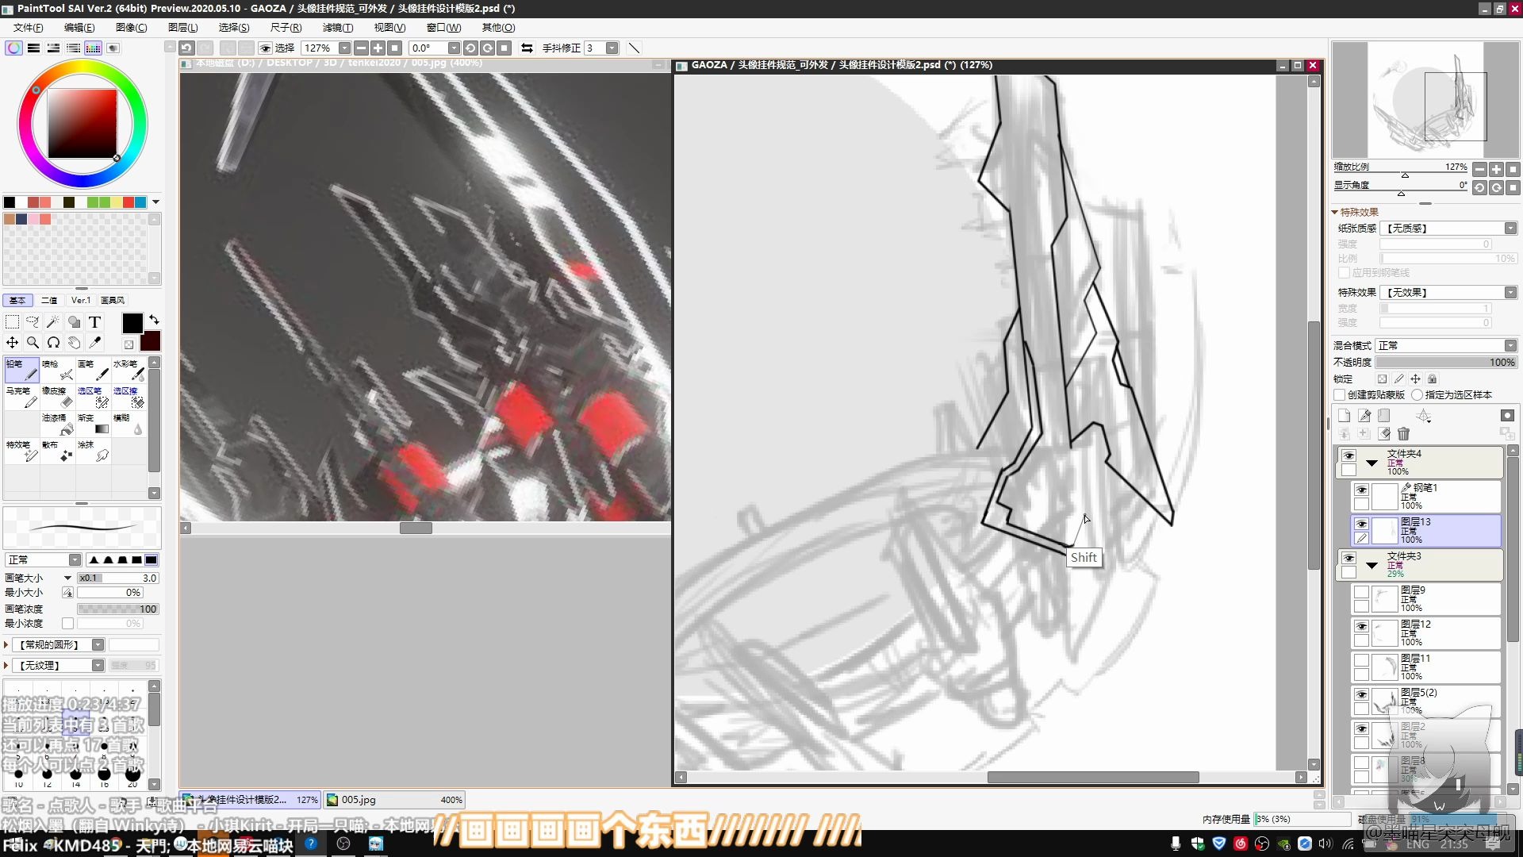Select the rectangular selection tool
Image resolution: width=1523 pixels, height=857 pixels.
[13, 321]
